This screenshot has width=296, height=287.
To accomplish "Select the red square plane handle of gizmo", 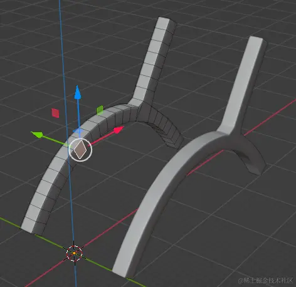I will (x=55, y=113).
